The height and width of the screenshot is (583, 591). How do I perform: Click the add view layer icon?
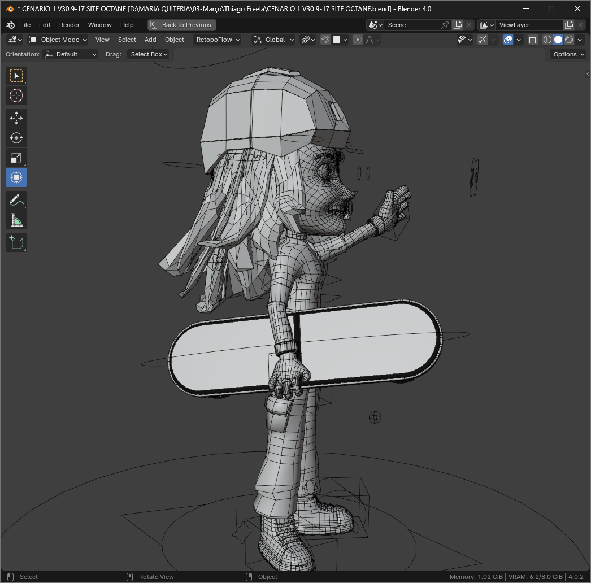[x=569, y=25]
